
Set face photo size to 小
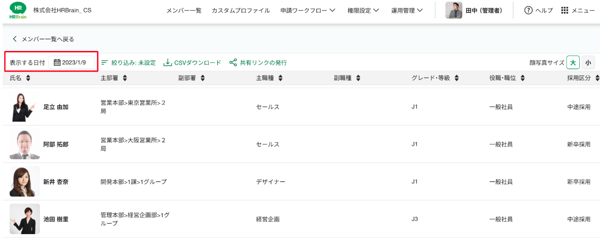tap(588, 62)
